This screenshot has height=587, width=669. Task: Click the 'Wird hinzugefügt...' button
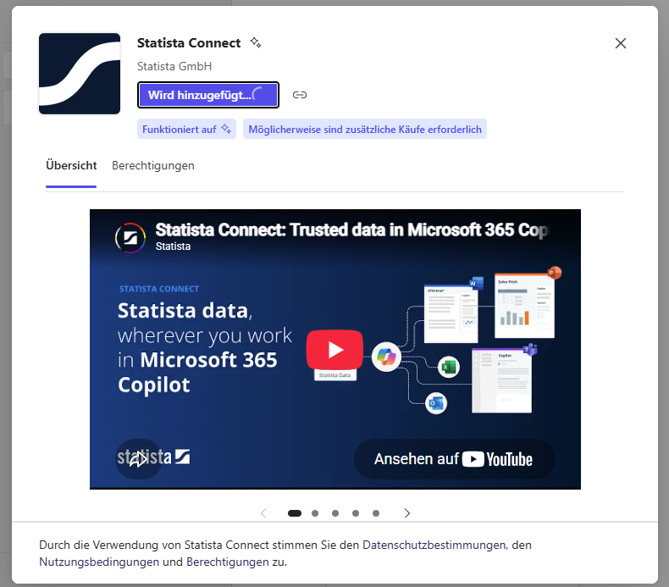tap(208, 95)
